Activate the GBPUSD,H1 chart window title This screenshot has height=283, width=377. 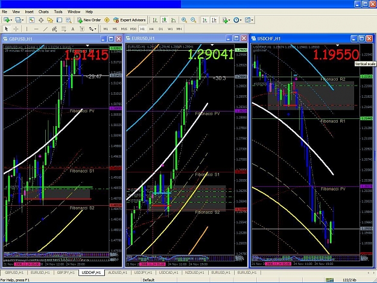coord(21,39)
